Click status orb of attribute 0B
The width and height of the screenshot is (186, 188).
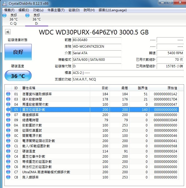(x=8, y=130)
